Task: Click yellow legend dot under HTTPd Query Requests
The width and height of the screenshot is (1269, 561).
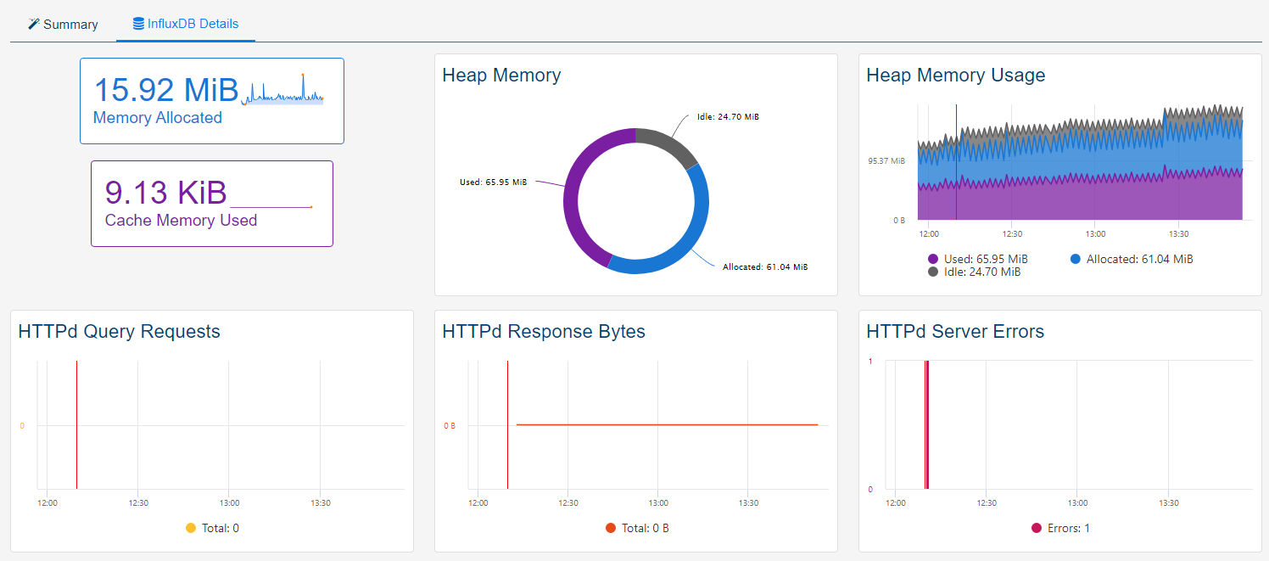Action: 191,528
